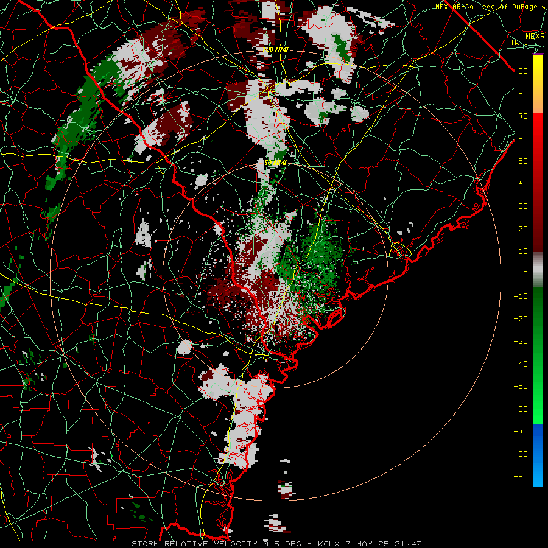
Task: Select the 70 value on velocity scale
Action: tap(523, 116)
